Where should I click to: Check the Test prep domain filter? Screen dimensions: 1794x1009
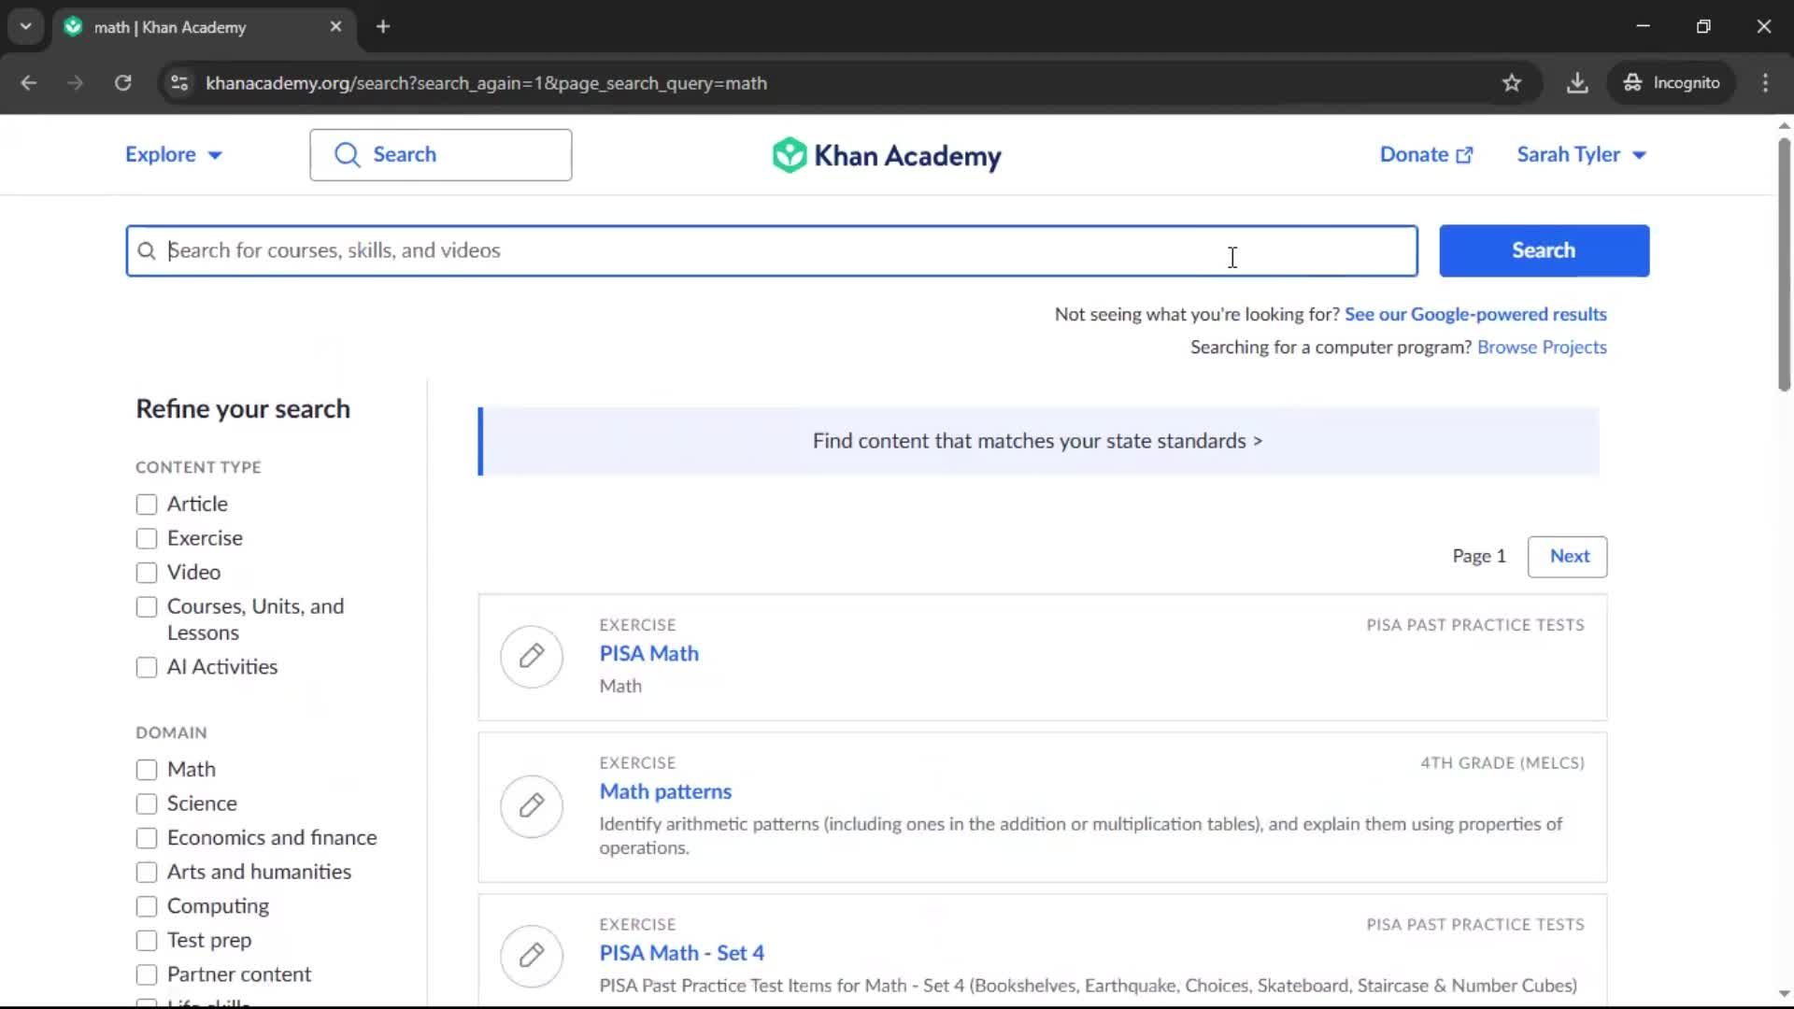pos(147,941)
